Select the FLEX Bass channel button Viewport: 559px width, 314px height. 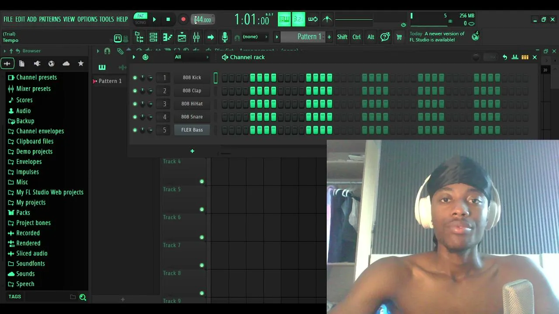pos(192,130)
